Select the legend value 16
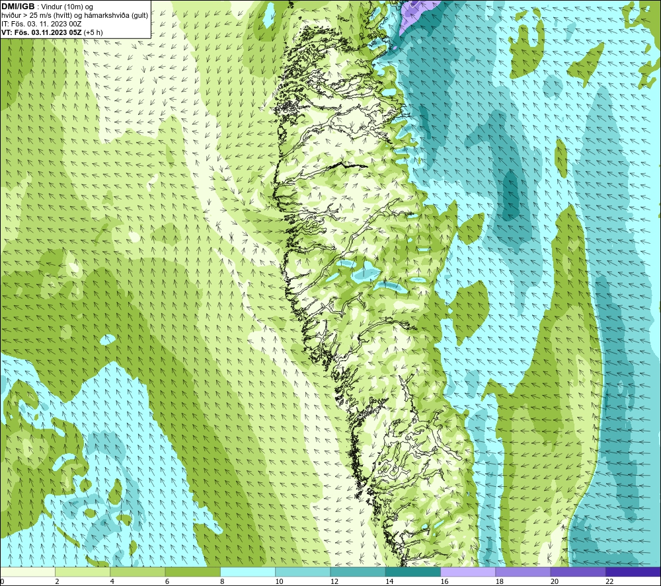This screenshot has width=661, height=586. coord(444,582)
